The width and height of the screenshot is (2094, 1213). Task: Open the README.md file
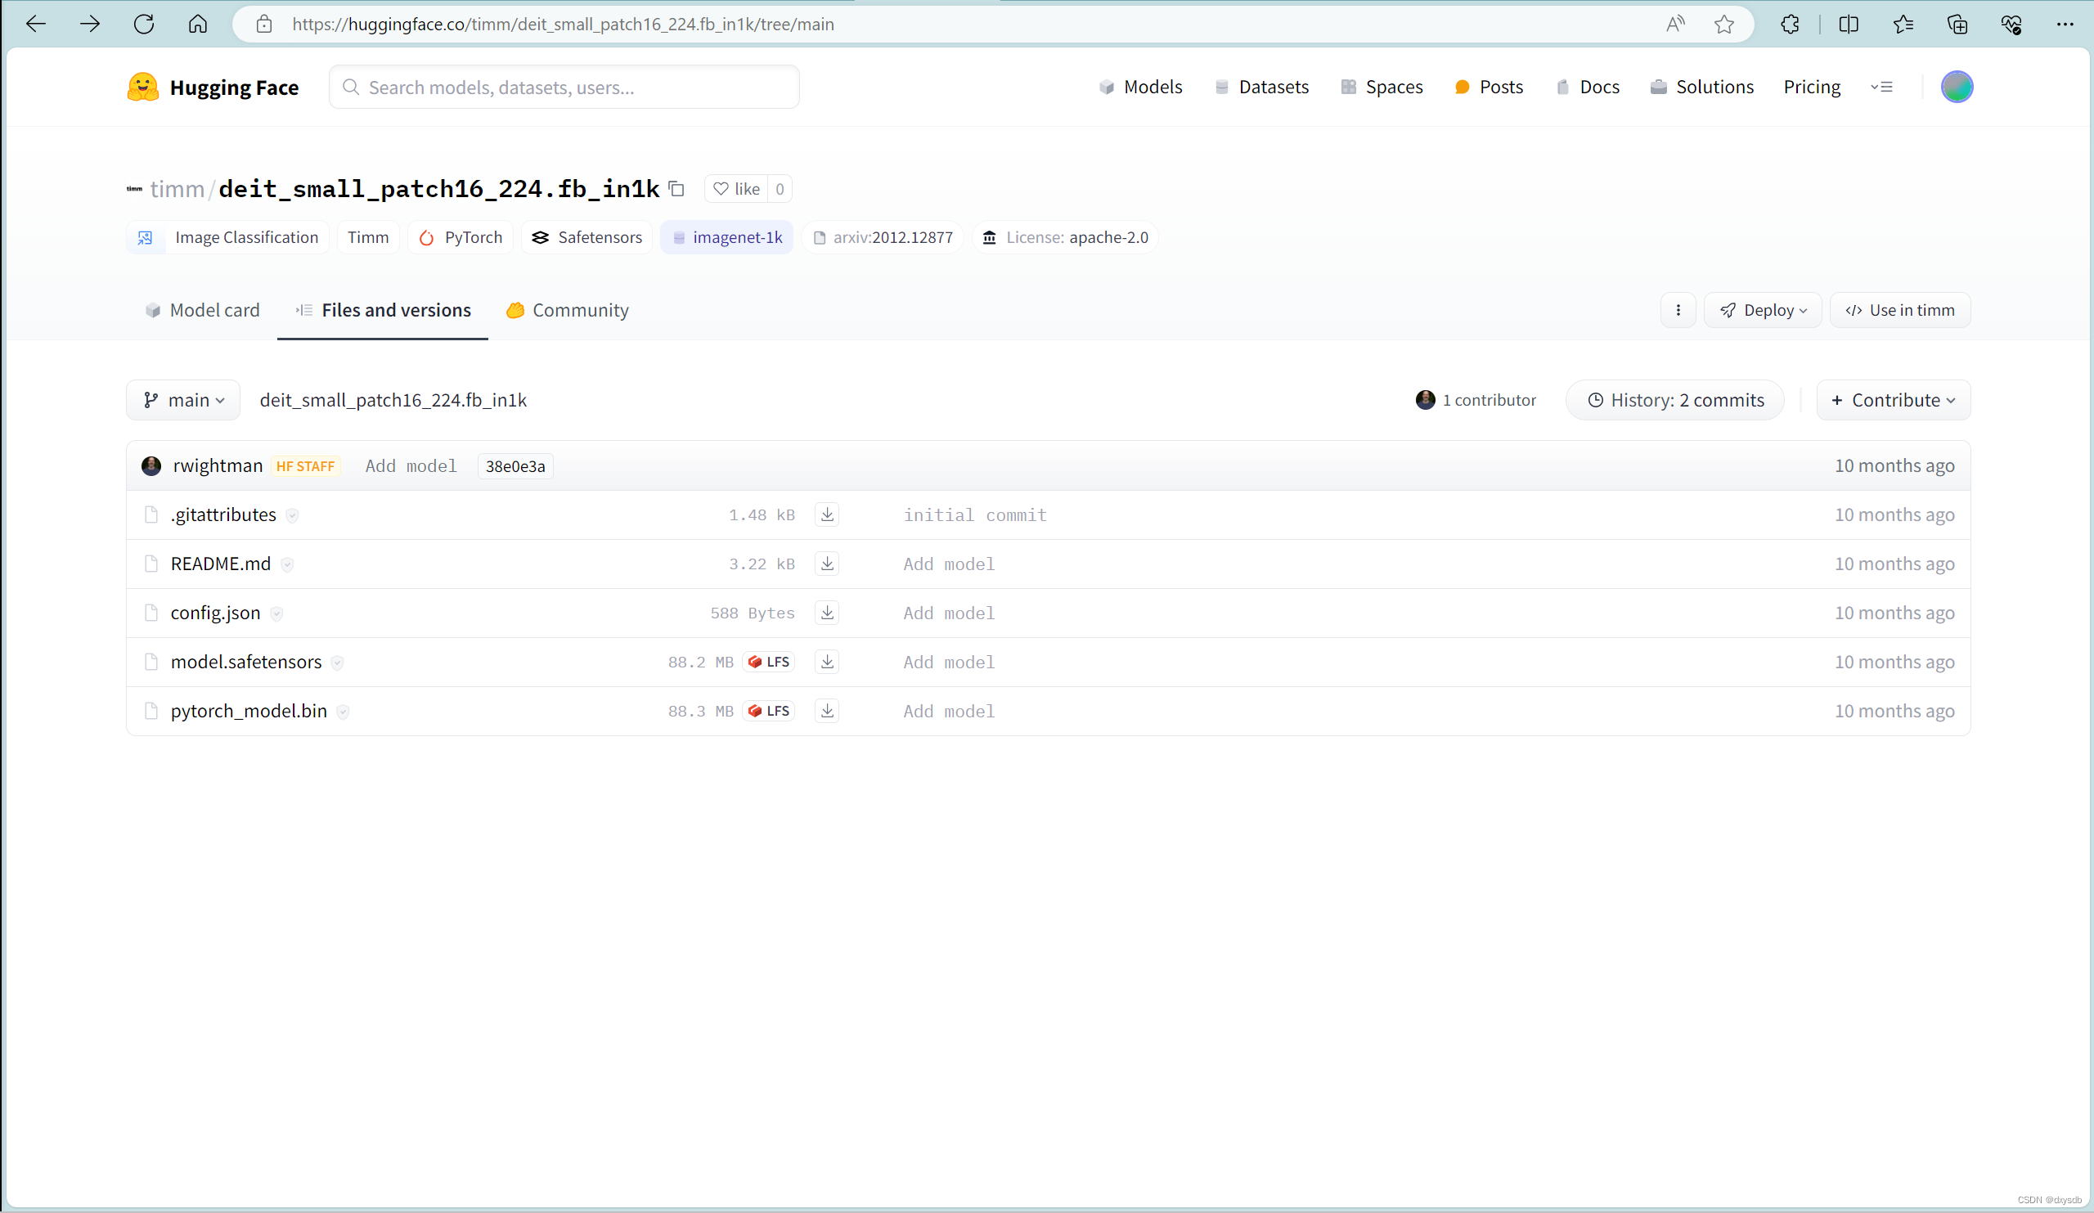coord(221,564)
